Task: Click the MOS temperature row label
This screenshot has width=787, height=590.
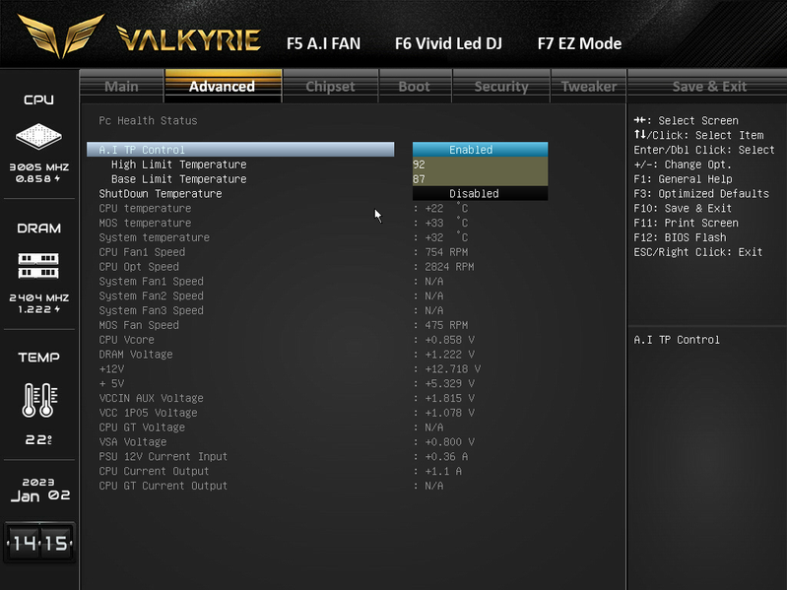Action: [x=145, y=223]
